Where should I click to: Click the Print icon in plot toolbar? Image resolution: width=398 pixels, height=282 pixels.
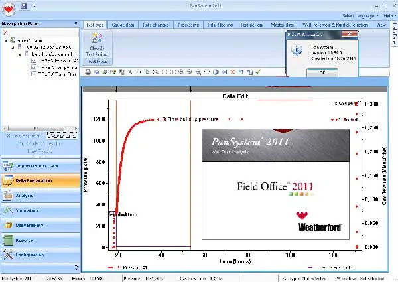(x=88, y=72)
